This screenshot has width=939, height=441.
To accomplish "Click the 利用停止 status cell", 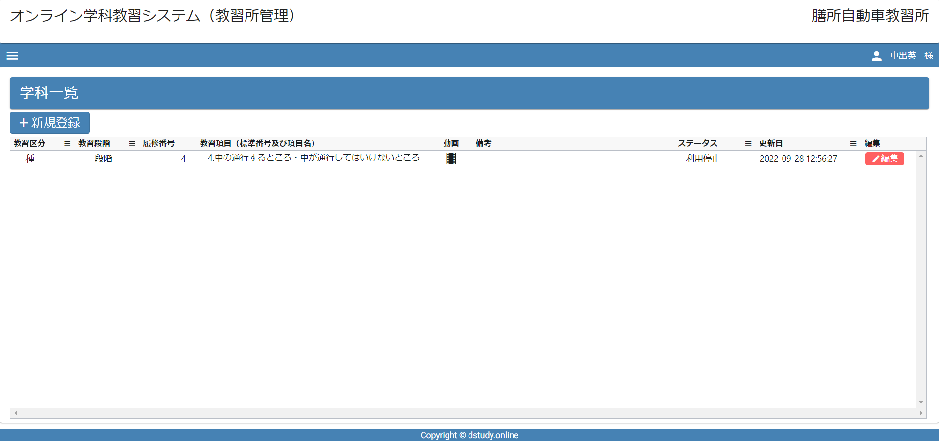I will [x=703, y=159].
